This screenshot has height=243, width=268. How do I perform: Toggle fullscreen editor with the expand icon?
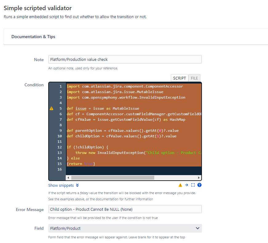(193, 185)
